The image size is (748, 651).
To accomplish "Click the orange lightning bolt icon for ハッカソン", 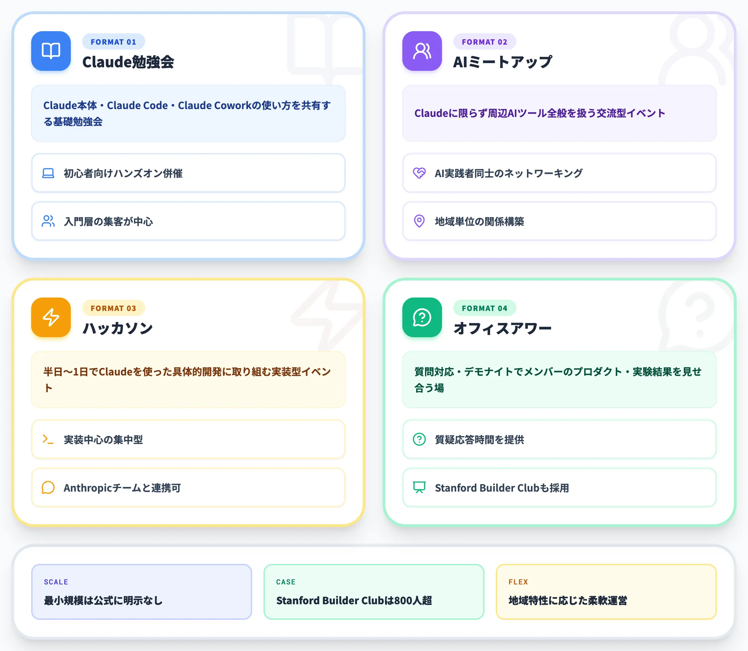I will coord(51,317).
